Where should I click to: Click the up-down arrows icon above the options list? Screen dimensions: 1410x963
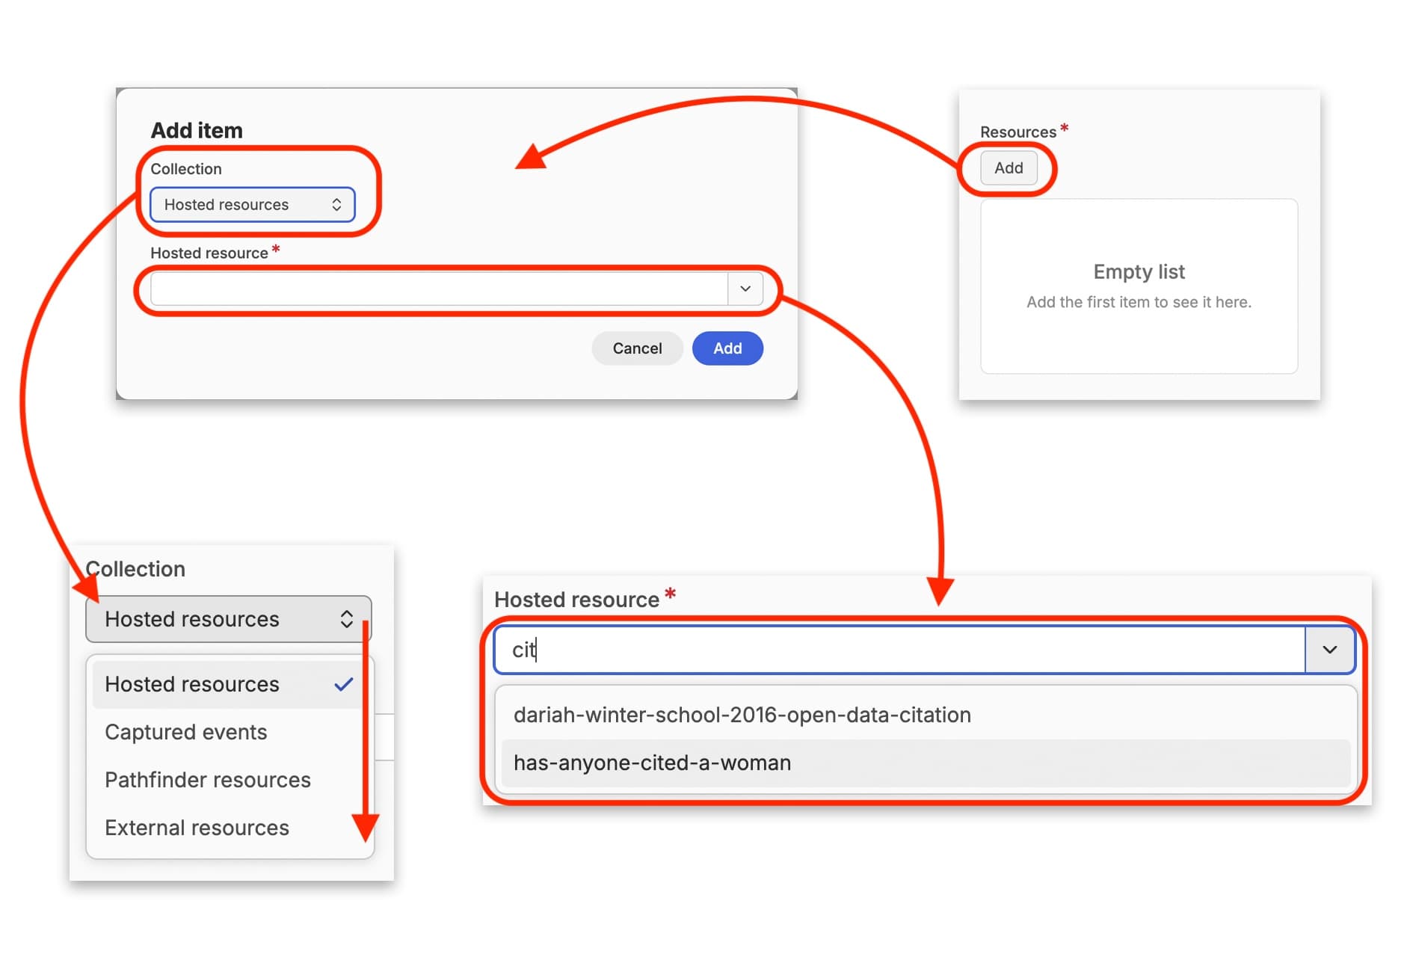click(346, 619)
